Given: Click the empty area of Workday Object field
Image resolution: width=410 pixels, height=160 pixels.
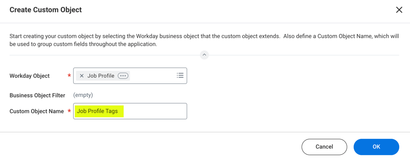Looking at the screenshot, I should click(152, 76).
